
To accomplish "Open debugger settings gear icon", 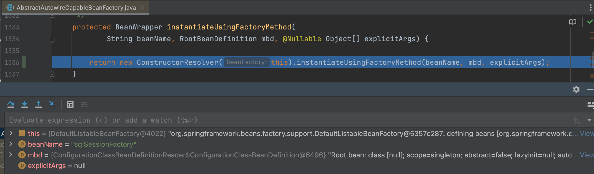I will point(576,89).
